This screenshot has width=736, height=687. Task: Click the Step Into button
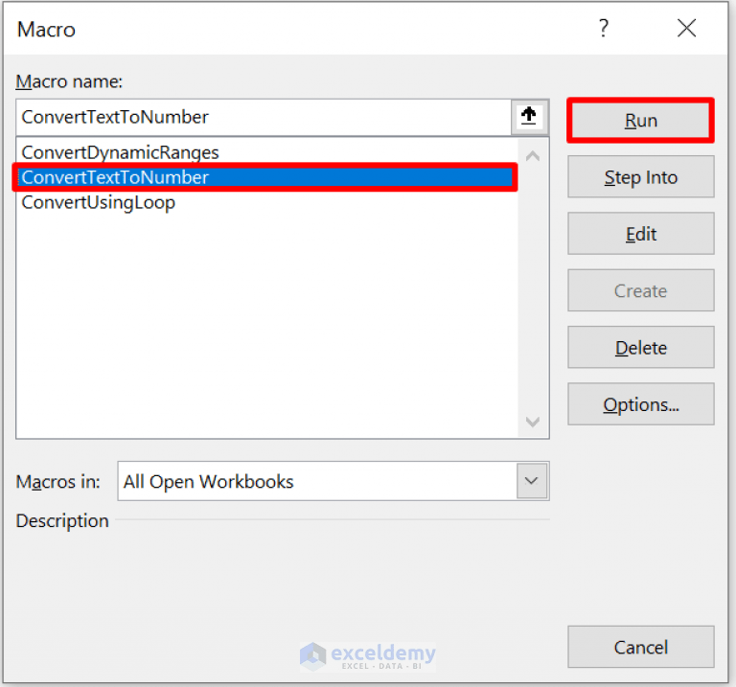point(641,177)
